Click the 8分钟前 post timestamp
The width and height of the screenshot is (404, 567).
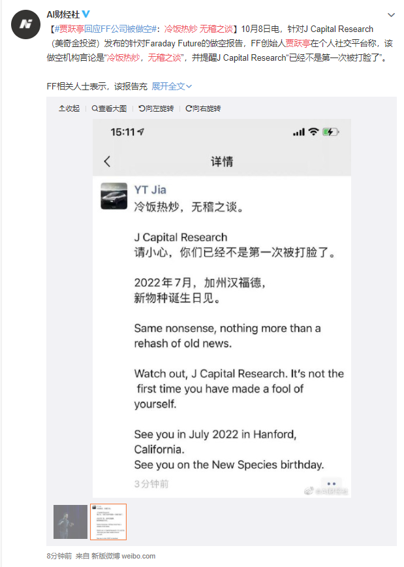click(x=57, y=556)
